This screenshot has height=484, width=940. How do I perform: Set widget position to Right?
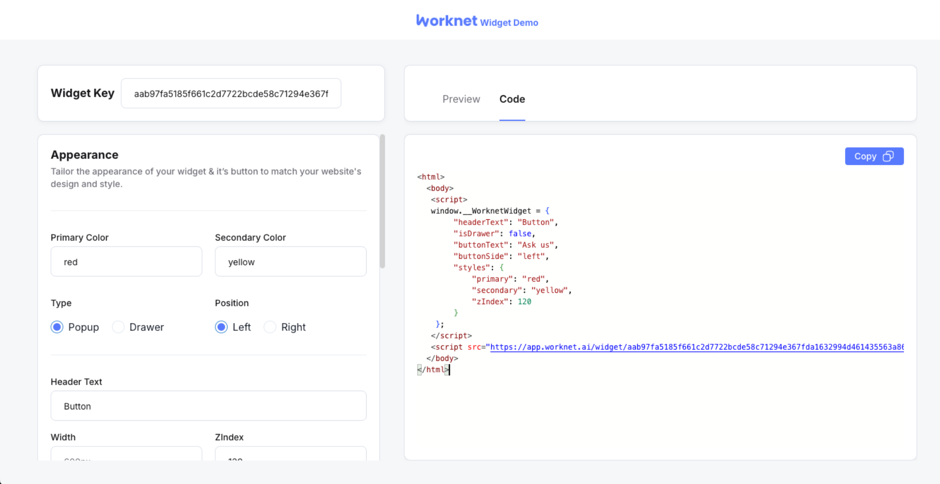coord(270,327)
